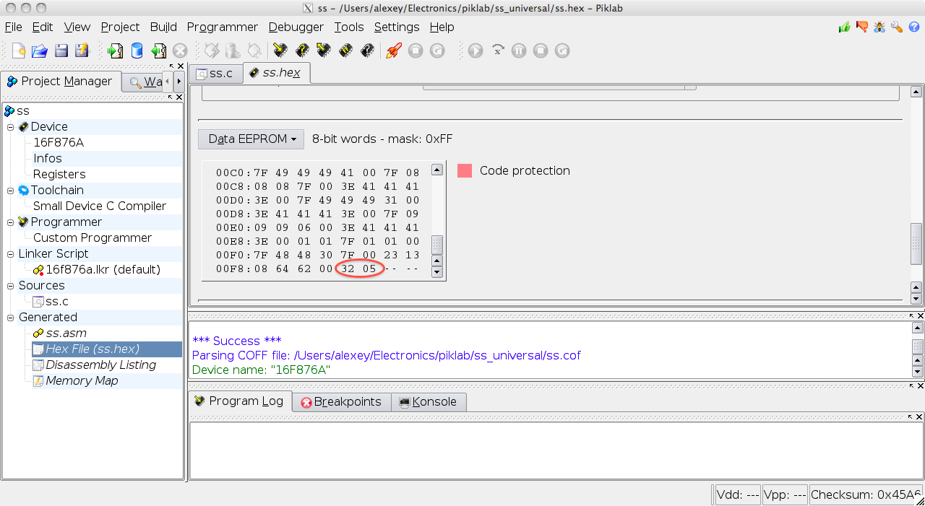The image size is (925, 506).
Task: Click the EEPROM hex view scroll down arrow
Action: pos(436,272)
